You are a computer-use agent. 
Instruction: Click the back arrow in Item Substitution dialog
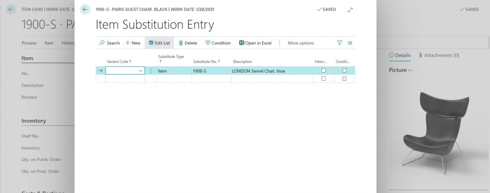[85, 9]
